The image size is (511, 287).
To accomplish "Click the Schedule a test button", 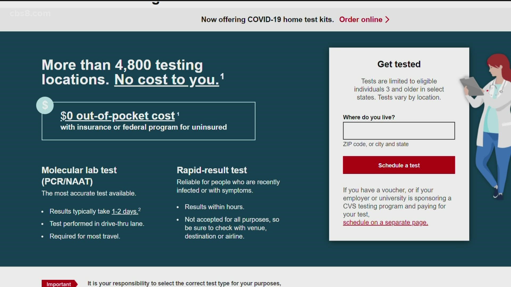I will point(399,165).
